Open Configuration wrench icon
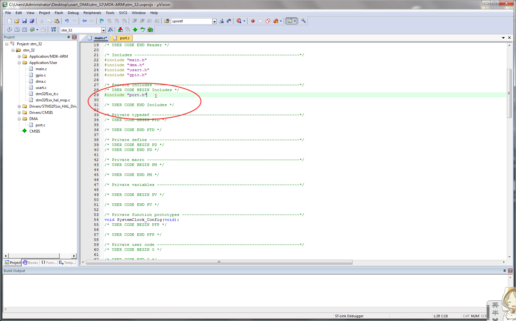This screenshot has height=321, width=516. tap(303, 21)
